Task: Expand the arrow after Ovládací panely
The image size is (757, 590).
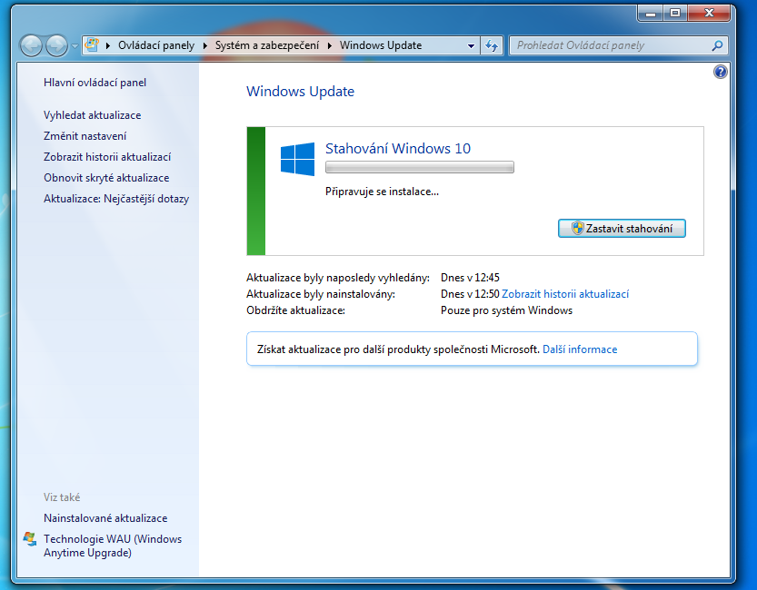Action: [204, 45]
